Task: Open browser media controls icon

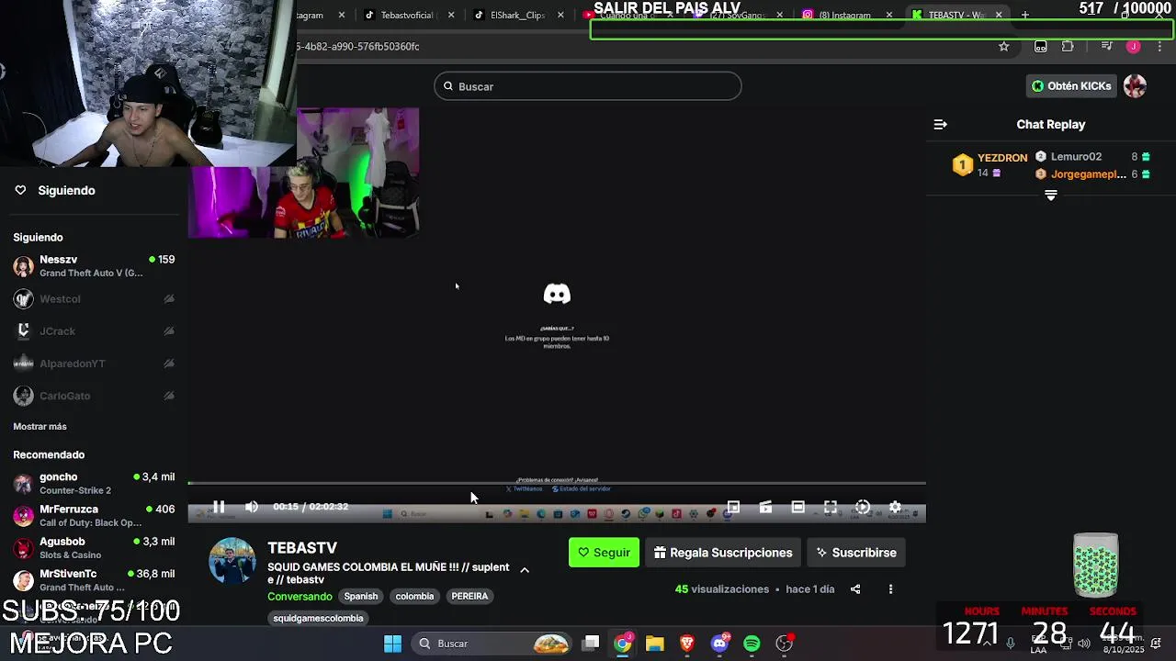Action: pos(1106,47)
